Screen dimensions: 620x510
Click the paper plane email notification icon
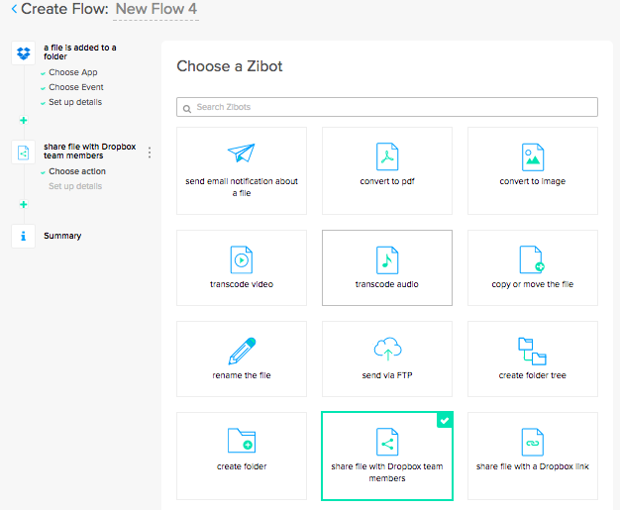click(x=242, y=154)
